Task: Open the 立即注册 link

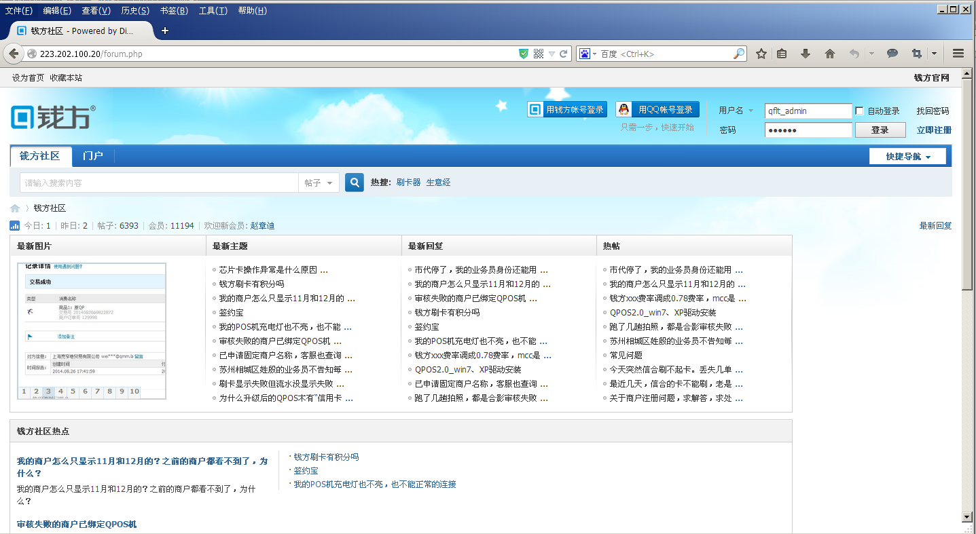Action: 934,130
